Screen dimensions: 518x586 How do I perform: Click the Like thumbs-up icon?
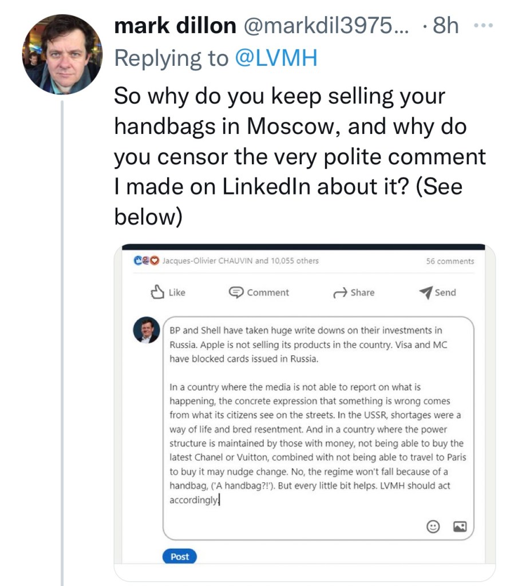[157, 292]
